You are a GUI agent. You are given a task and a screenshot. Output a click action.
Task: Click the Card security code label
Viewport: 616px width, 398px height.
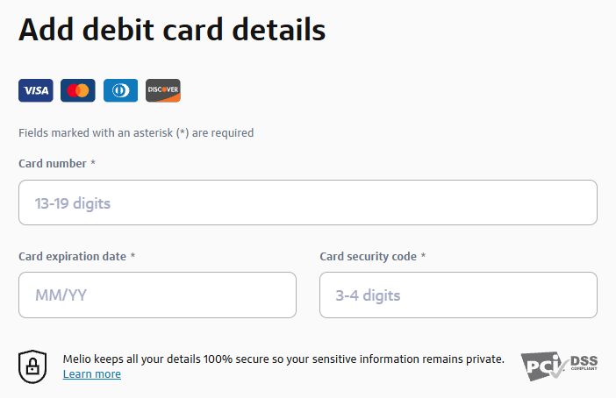(368, 256)
